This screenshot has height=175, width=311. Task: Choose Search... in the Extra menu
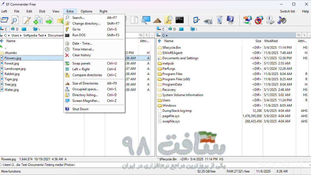[94, 18]
